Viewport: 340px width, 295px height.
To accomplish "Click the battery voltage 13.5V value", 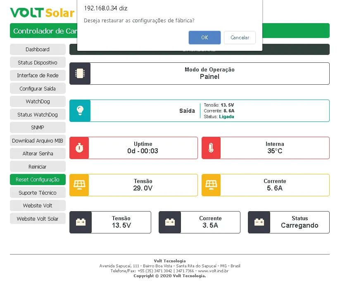I will point(121,225).
